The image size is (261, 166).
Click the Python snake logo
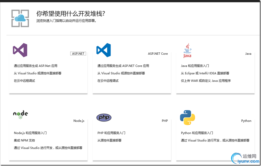tap(187, 117)
